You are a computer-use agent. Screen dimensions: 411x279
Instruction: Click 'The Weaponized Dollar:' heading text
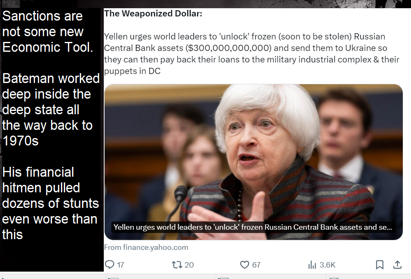coord(153,13)
